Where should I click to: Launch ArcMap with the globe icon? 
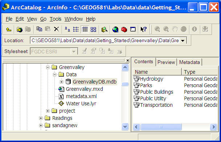click(x=115, y=29)
